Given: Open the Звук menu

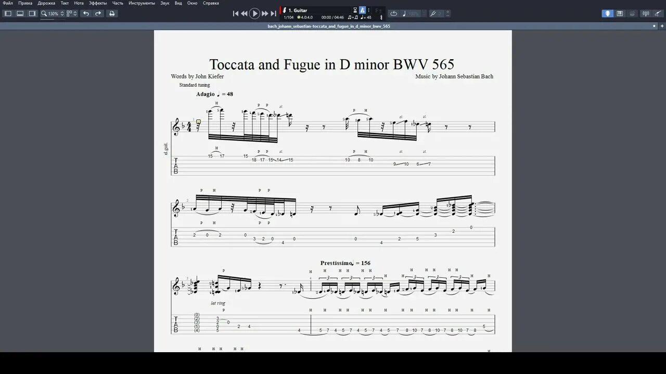Looking at the screenshot, I should [x=165, y=3].
